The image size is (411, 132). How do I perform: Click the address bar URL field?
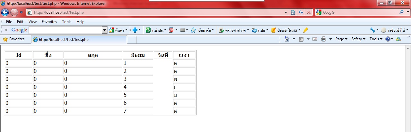coord(157,12)
